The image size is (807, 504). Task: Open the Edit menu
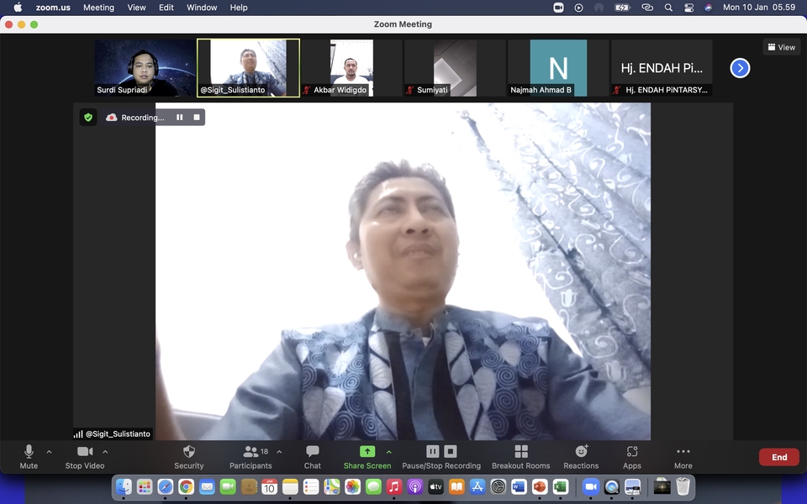[166, 8]
